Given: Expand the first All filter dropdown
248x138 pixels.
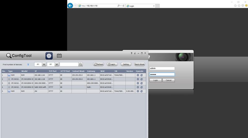Looking at the screenshot, I should (44, 64).
